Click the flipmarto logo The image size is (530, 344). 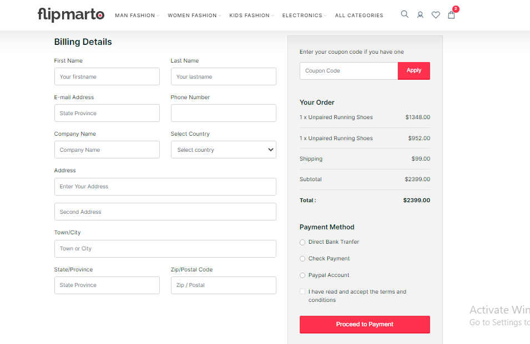click(70, 14)
